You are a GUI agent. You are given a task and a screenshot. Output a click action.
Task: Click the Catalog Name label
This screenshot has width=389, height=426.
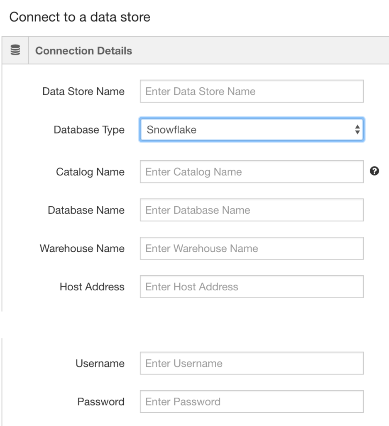[90, 172]
